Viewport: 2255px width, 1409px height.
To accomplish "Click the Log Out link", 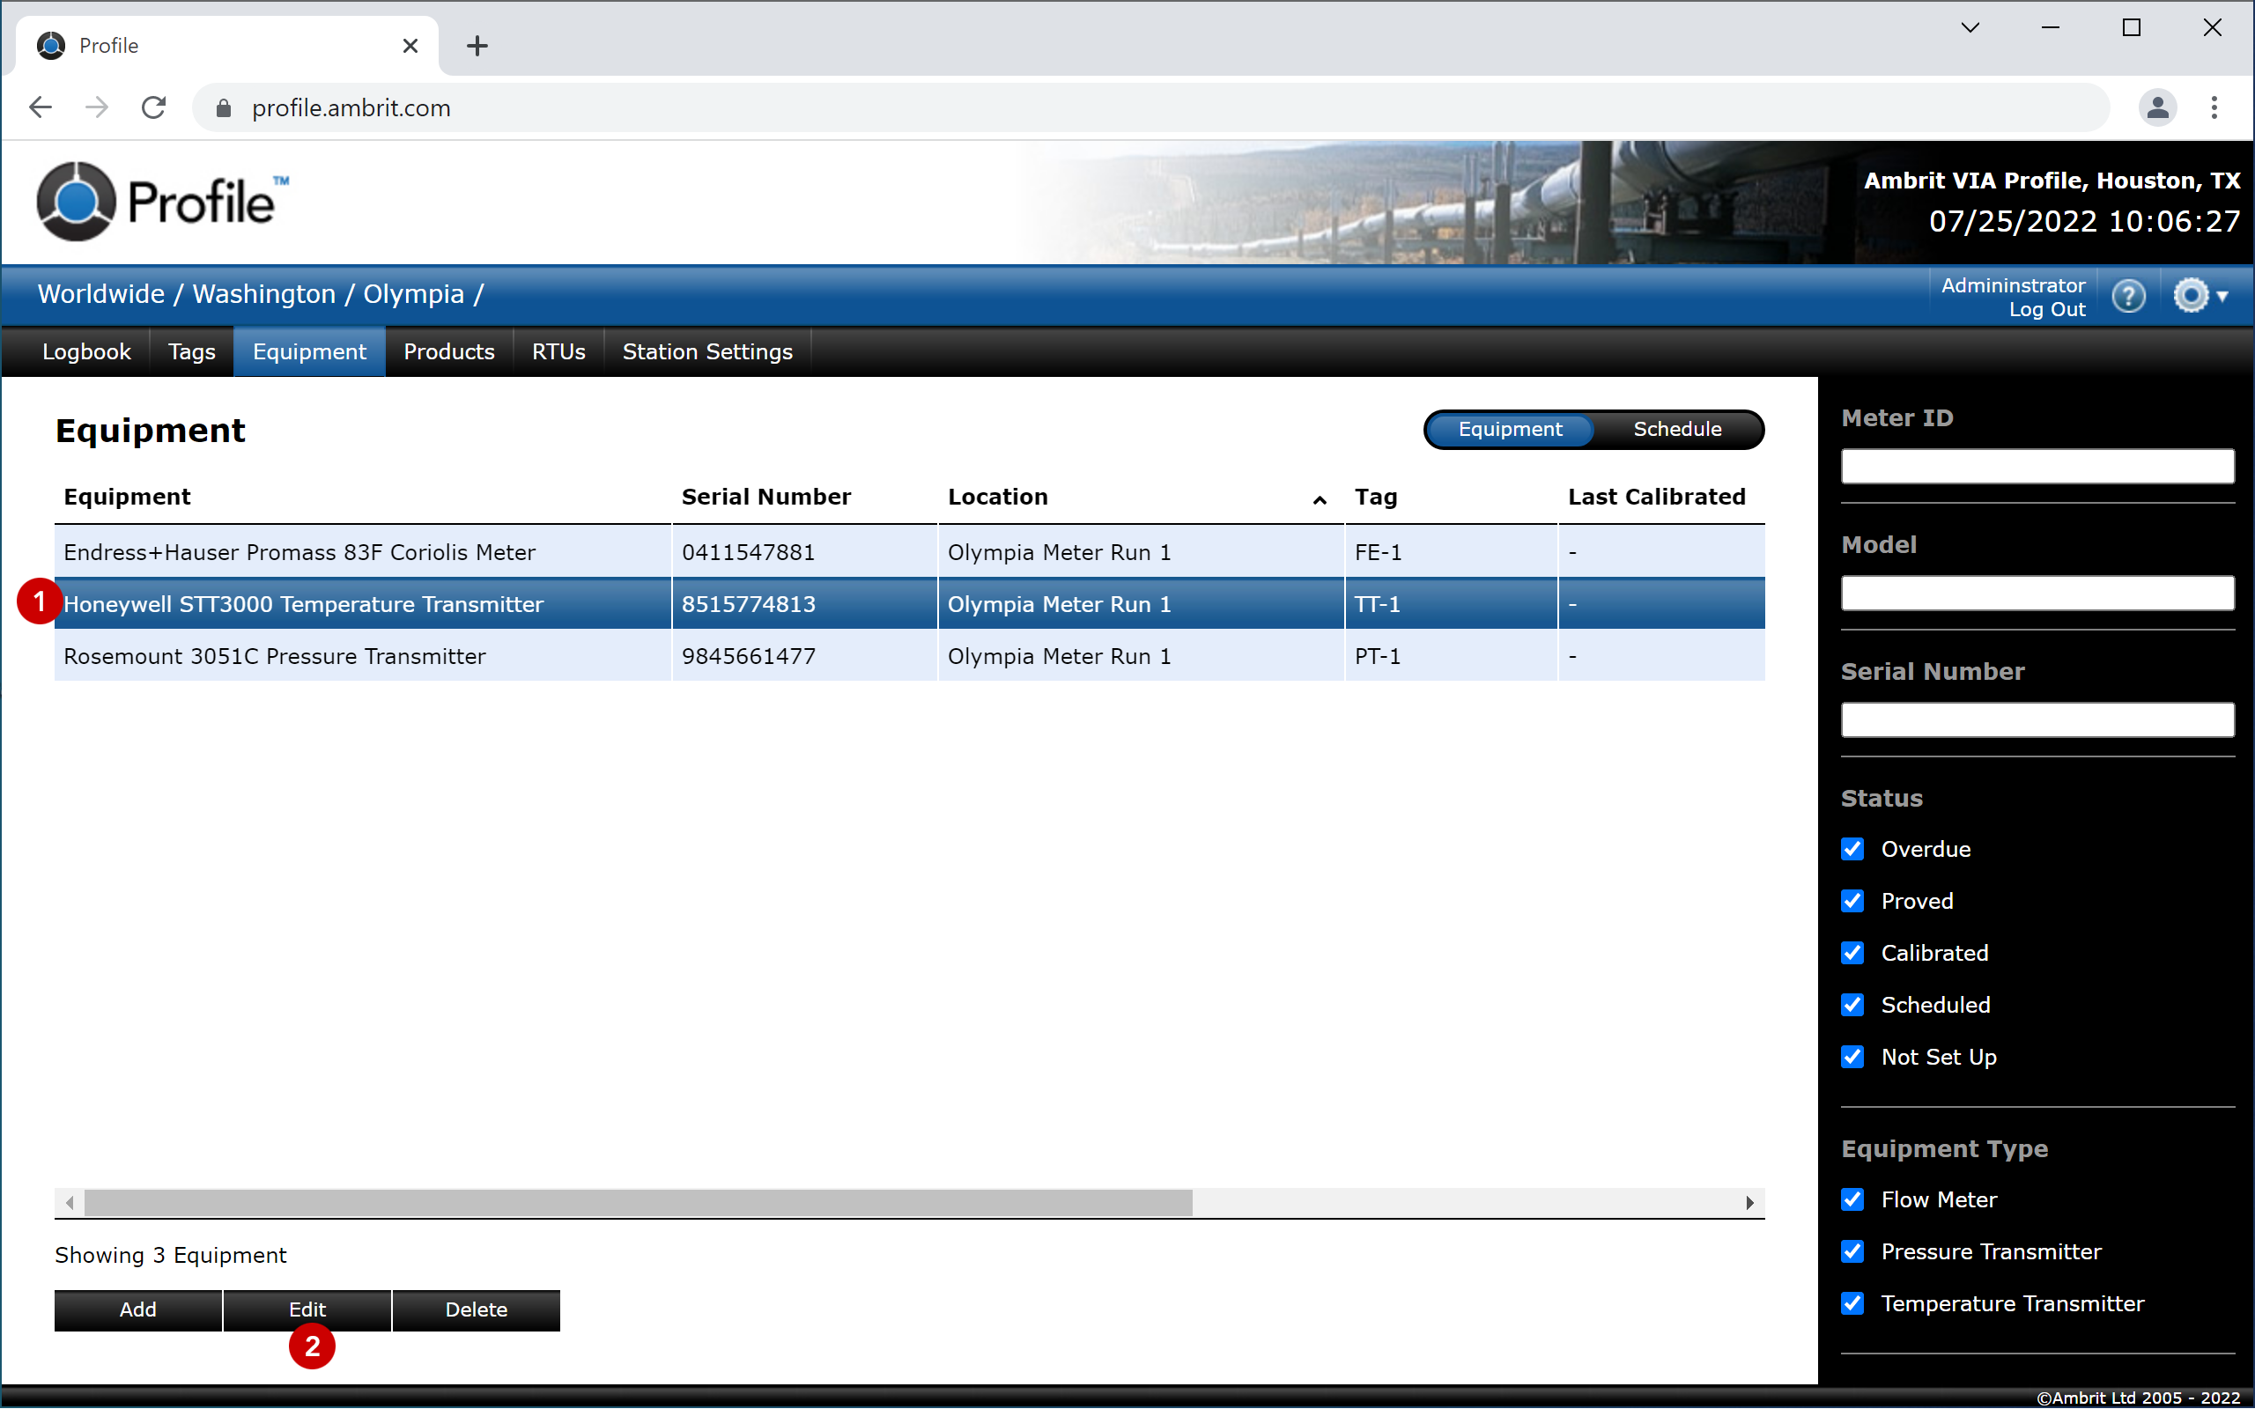I will tap(2046, 310).
